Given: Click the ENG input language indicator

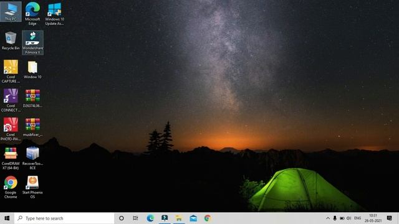Looking at the screenshot, I should pyautogui.click(x=357, y=218).
